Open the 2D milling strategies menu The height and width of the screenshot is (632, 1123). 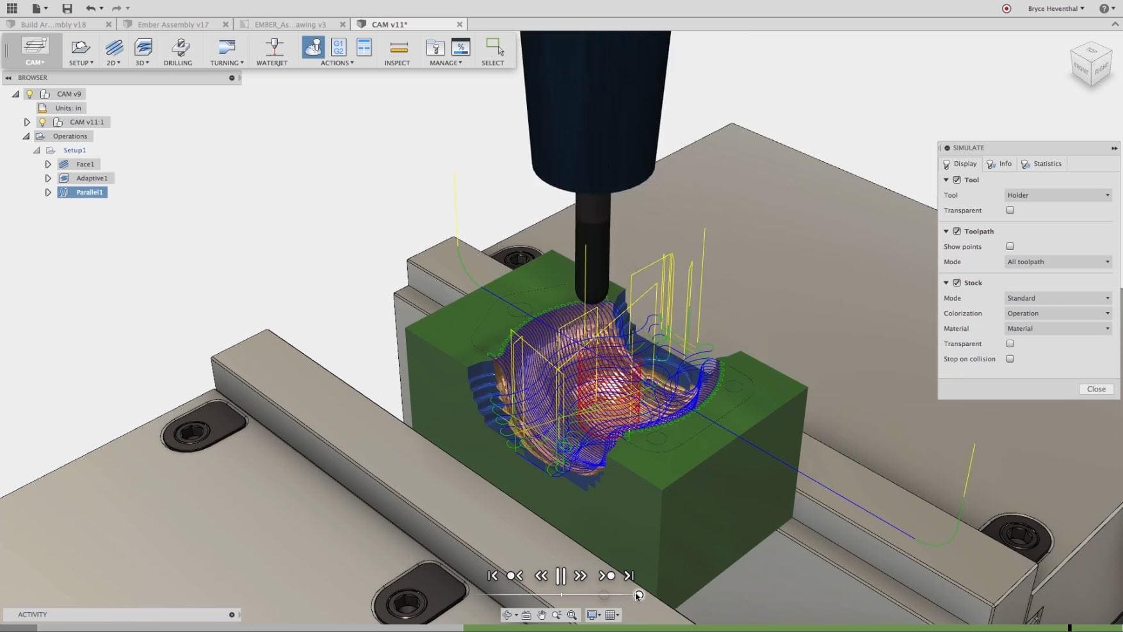point(114,52)
